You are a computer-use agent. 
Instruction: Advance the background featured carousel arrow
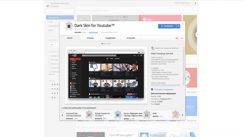pyautogui.click(x=197, y=35)
